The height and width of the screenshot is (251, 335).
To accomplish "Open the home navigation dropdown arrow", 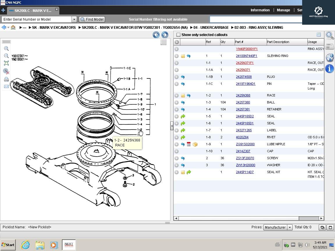I will pyautogui.click(x=8, y=27).
